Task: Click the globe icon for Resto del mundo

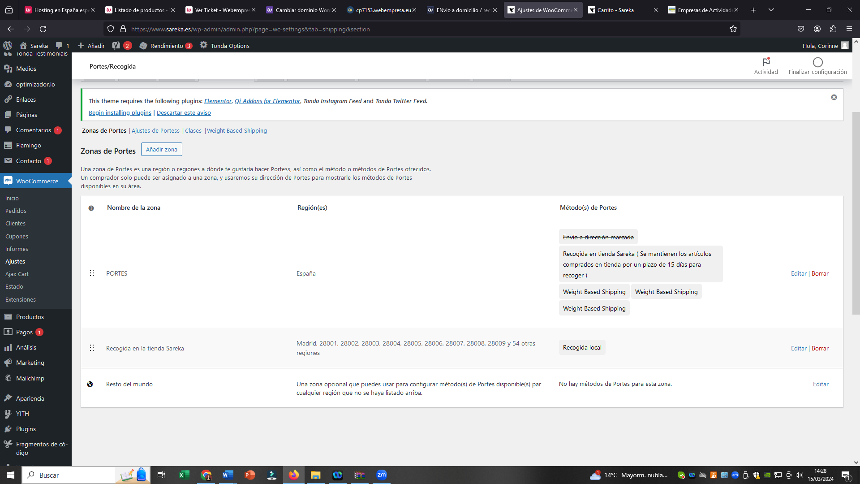Action: 90,384
